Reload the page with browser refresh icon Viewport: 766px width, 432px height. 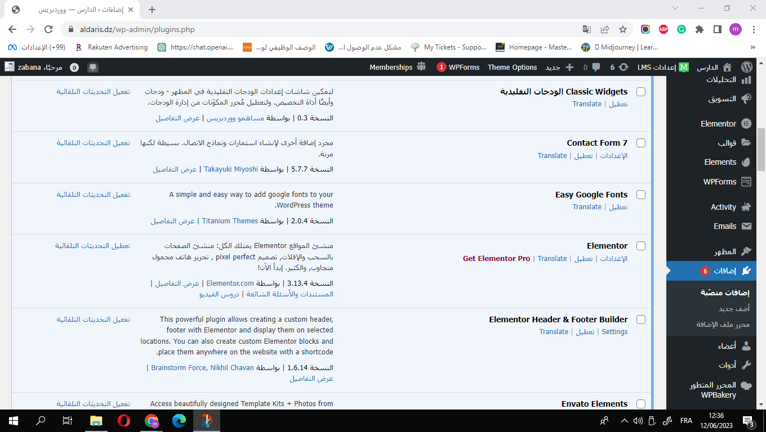pos(48,29)
